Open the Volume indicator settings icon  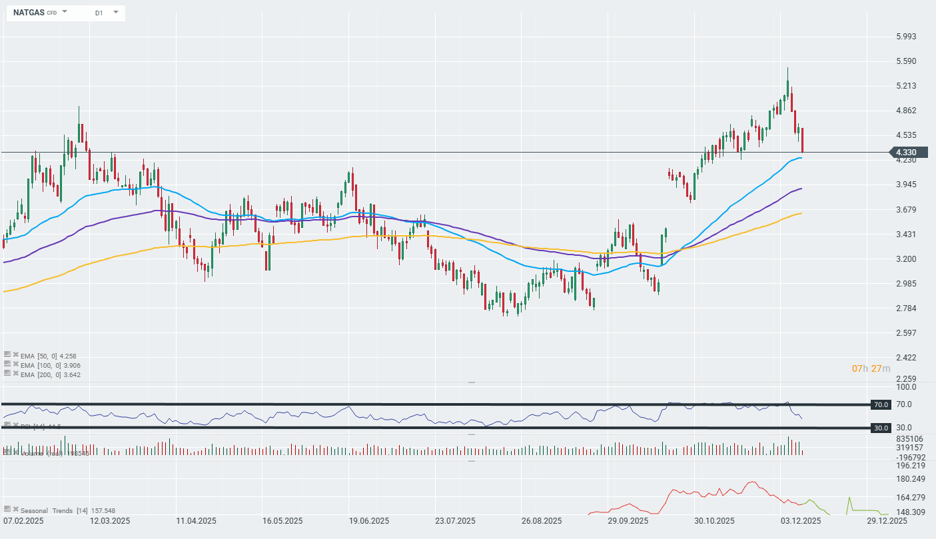(x=7, y=452)
